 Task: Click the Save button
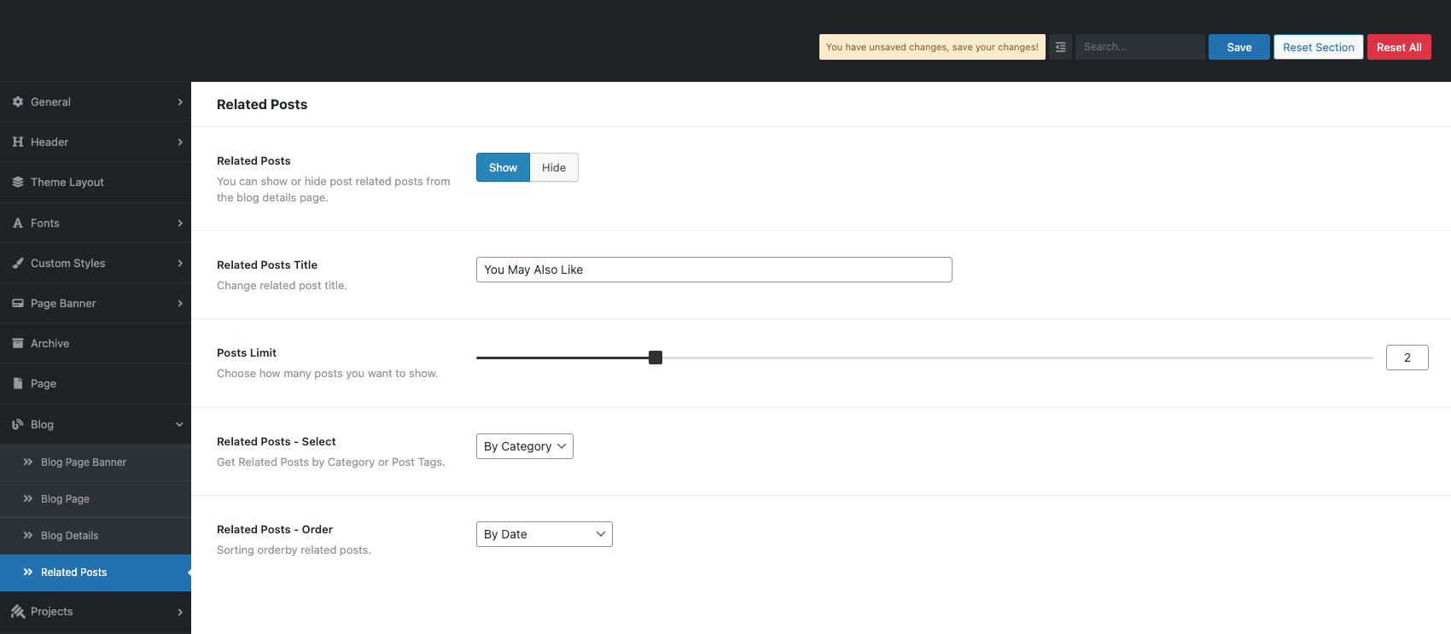[x=1239, y=47]
